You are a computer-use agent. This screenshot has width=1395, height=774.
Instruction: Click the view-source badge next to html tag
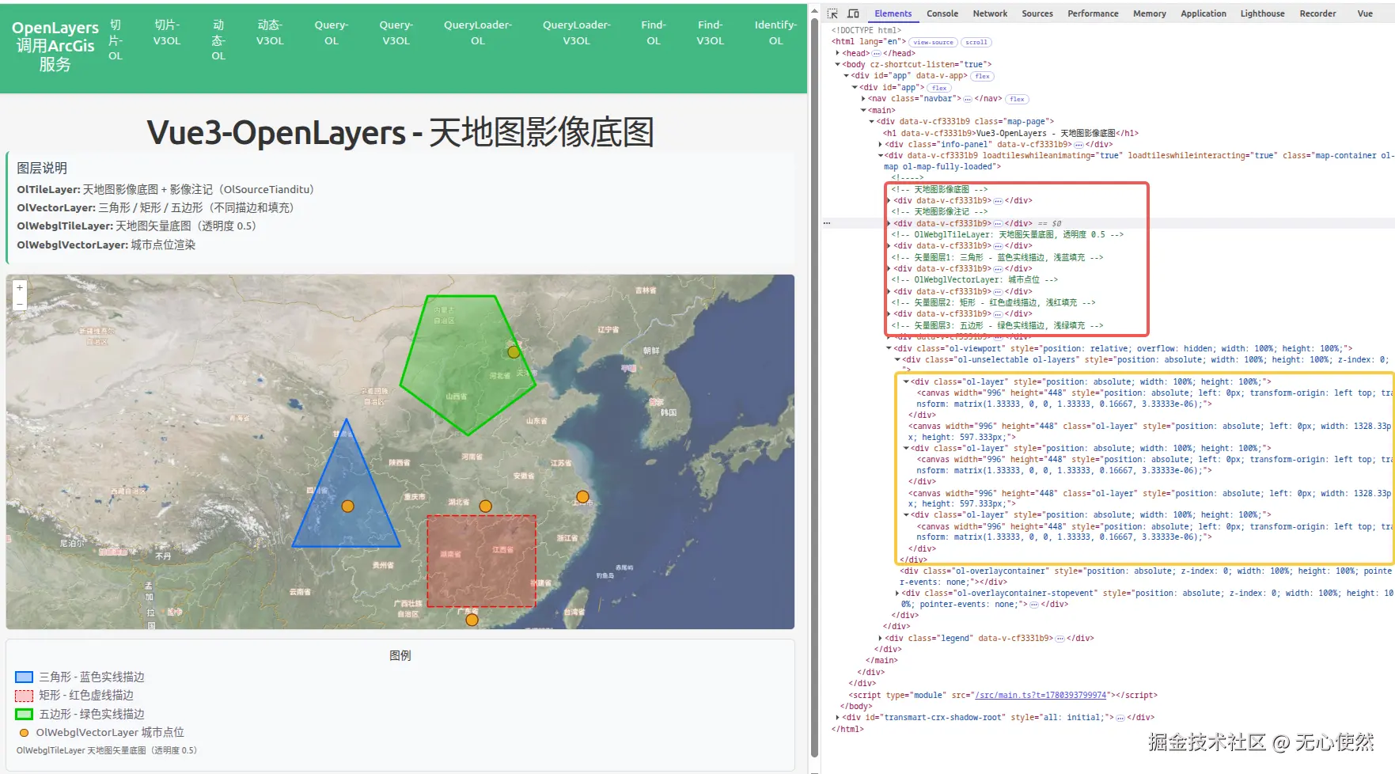tap(933, 42)
